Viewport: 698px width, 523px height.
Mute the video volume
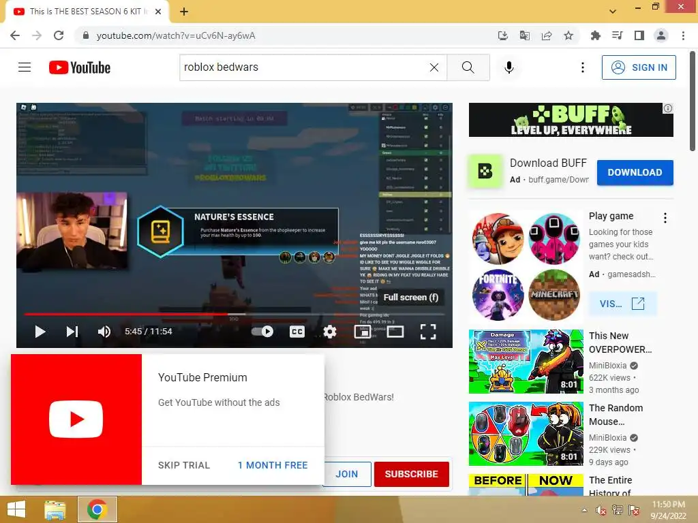coord(104,332)
